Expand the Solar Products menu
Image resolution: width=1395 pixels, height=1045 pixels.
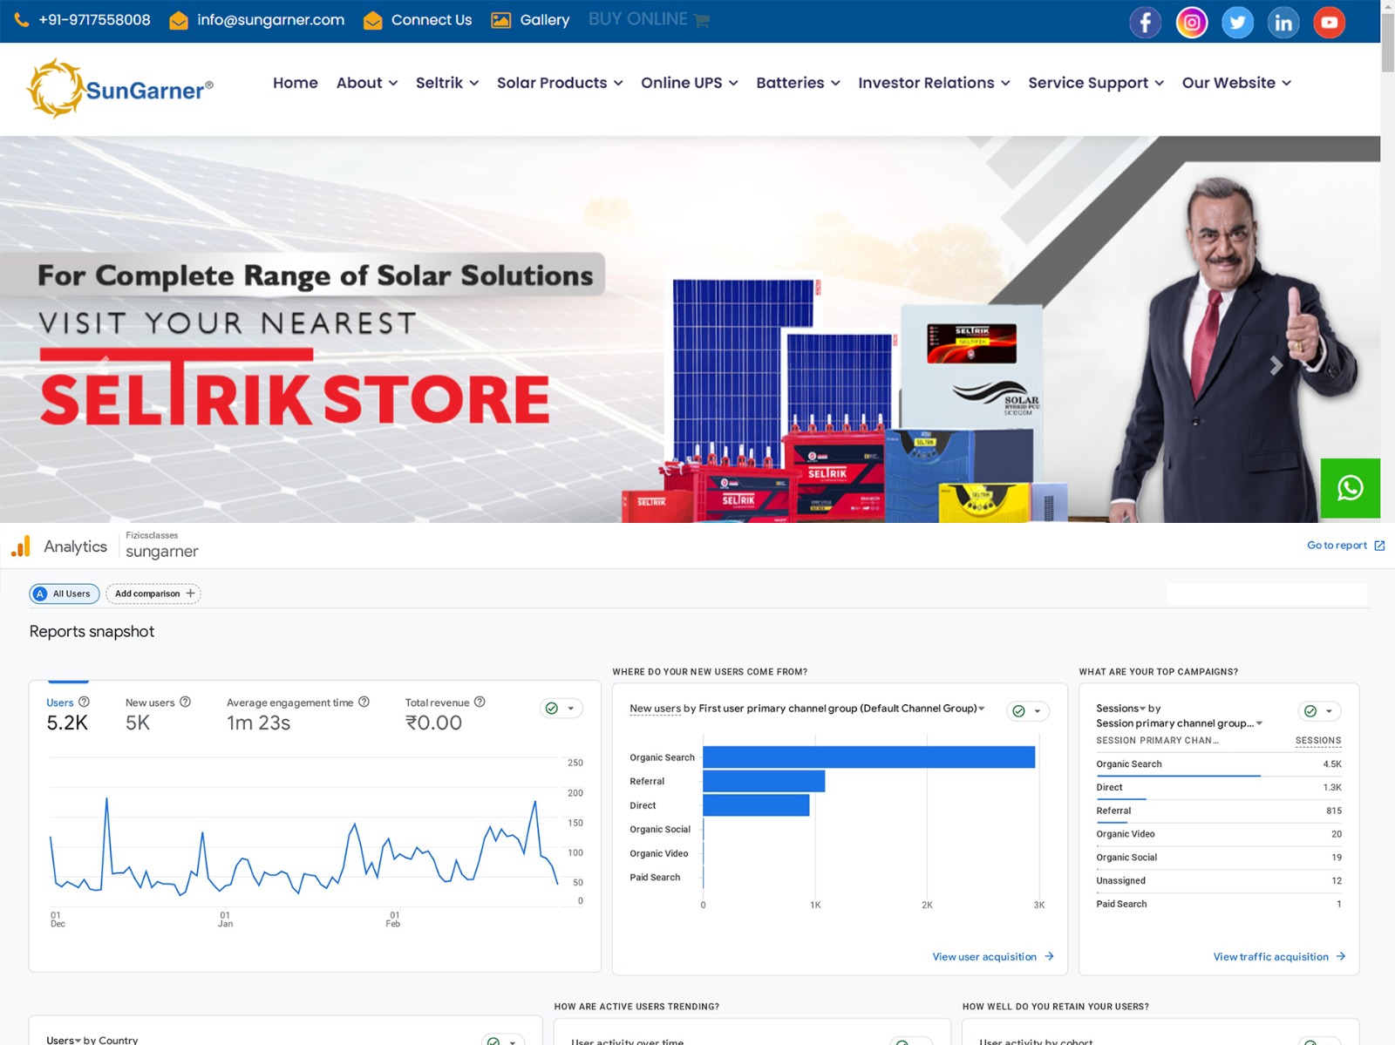(x=560, y=83)
